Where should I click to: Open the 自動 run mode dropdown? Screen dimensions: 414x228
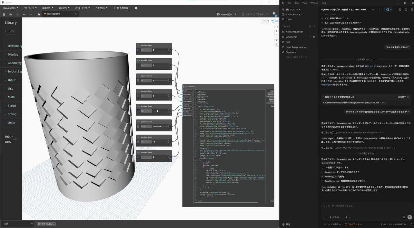pyautogui.click(x=17, y=224)
